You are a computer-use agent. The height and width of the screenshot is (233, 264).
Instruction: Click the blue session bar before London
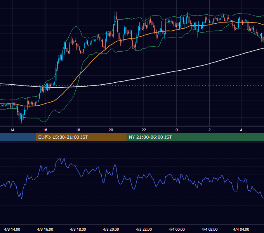tap(18, 137)
